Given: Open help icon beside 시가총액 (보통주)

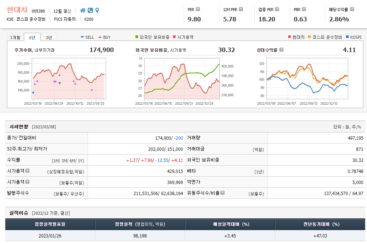Looking at the screenshot, I should [x=27, y=181].
